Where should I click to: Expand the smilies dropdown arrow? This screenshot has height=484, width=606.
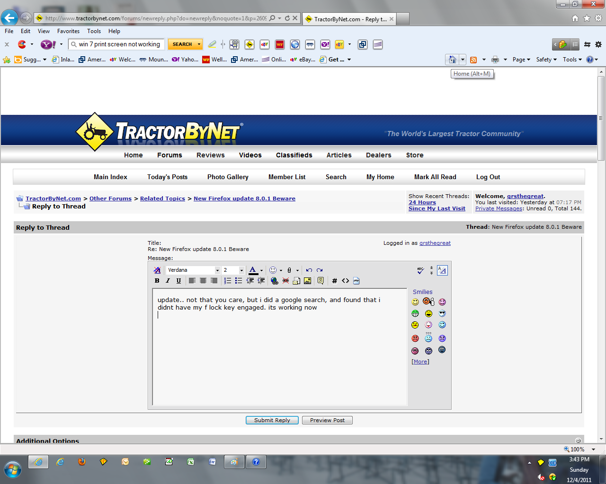coord(281,271)
